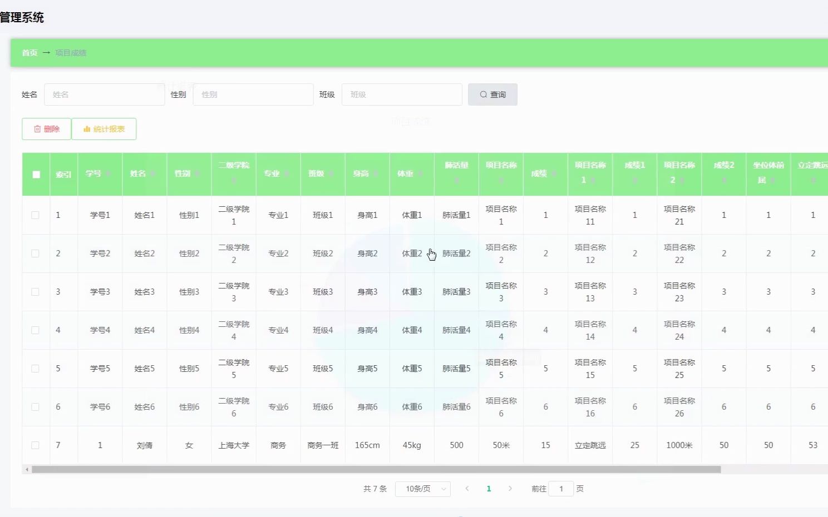Screen dimensions: 828x517
Task: Click the cell 项目名称 12
Action: [x=590, y=253]
